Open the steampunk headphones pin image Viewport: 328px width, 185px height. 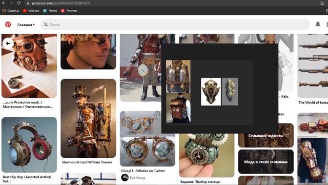[x=29, y=145]
